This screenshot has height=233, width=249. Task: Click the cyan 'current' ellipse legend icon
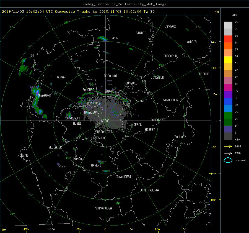coord(228,160)
